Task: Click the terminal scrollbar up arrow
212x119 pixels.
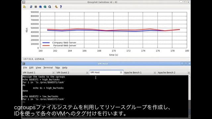Action: click(x=189, y=76)
